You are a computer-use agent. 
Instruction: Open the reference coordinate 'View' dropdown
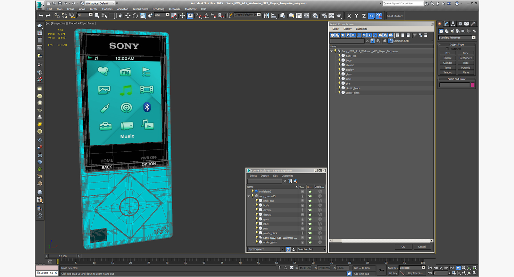[162, 15]
